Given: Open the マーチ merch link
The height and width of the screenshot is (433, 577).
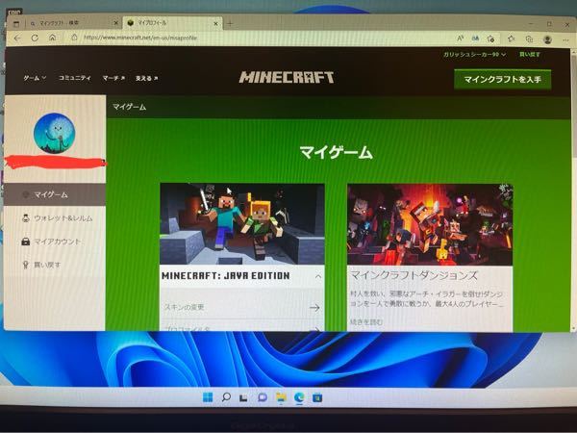Looking at the screenshot, I should (x=113, y=78).
